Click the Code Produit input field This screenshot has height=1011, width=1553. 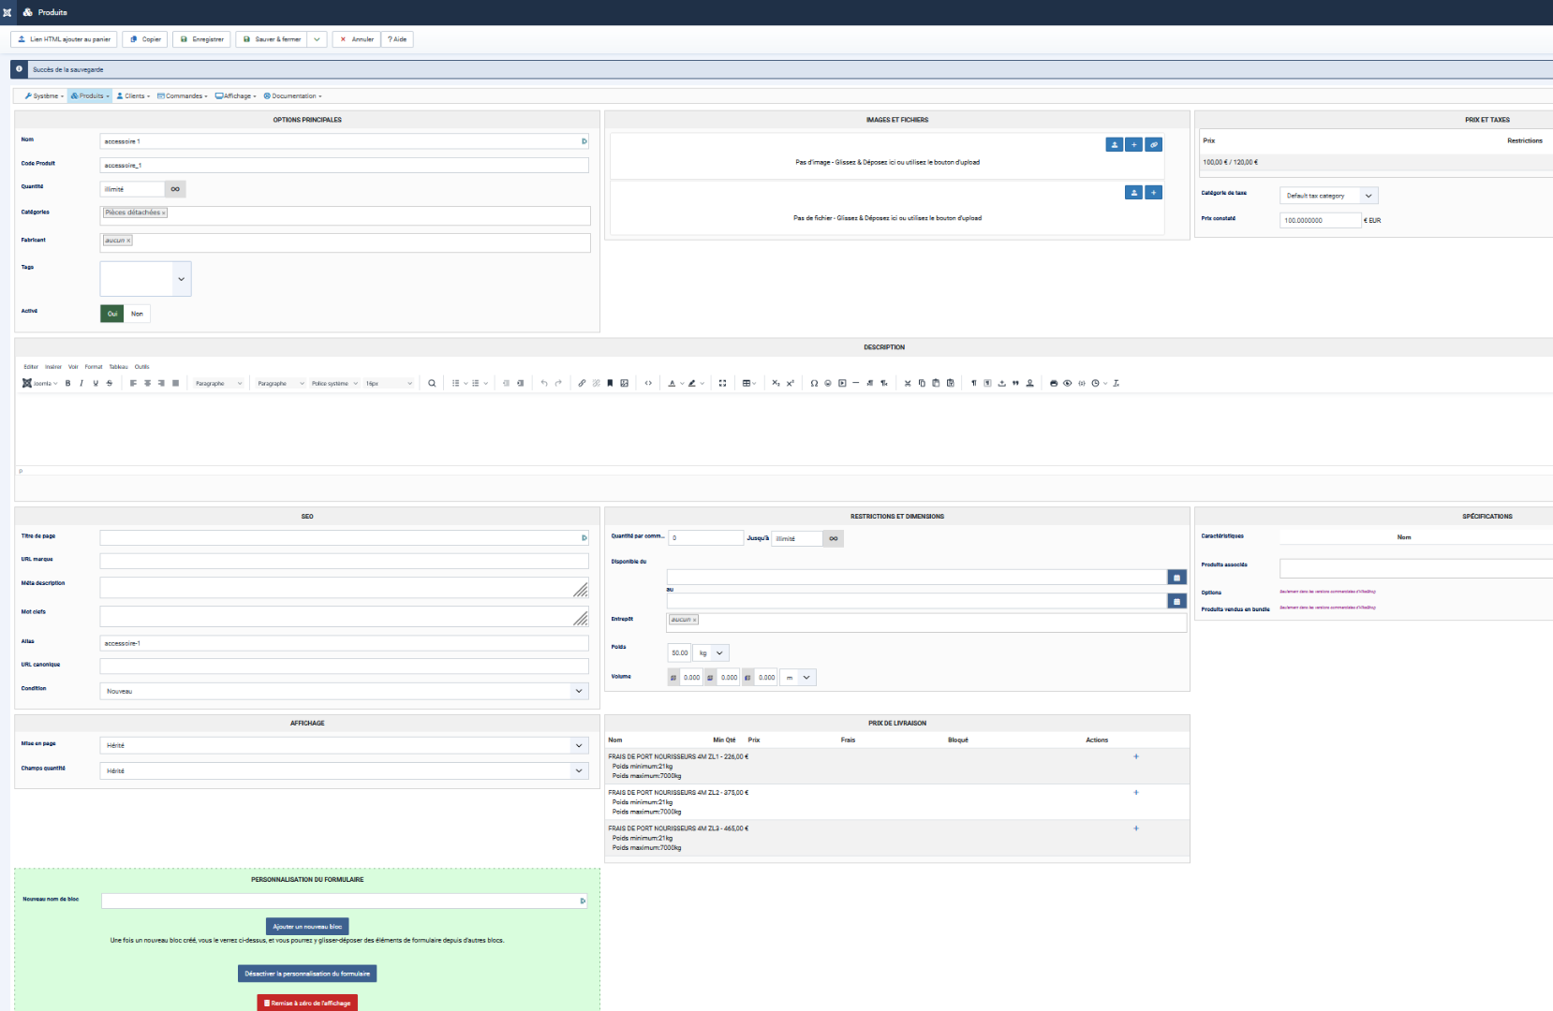pyautogui.click(x=344, y=166)
